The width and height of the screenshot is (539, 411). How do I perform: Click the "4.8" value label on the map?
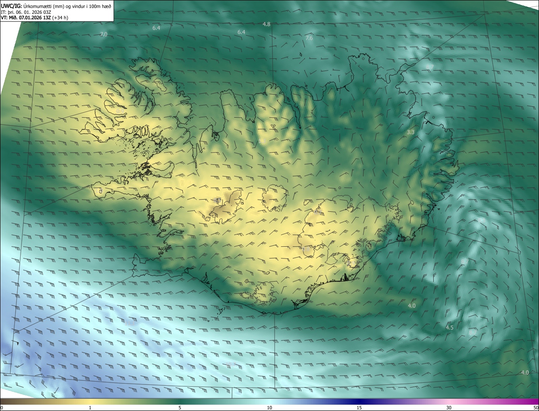click(x=266, y=24)
